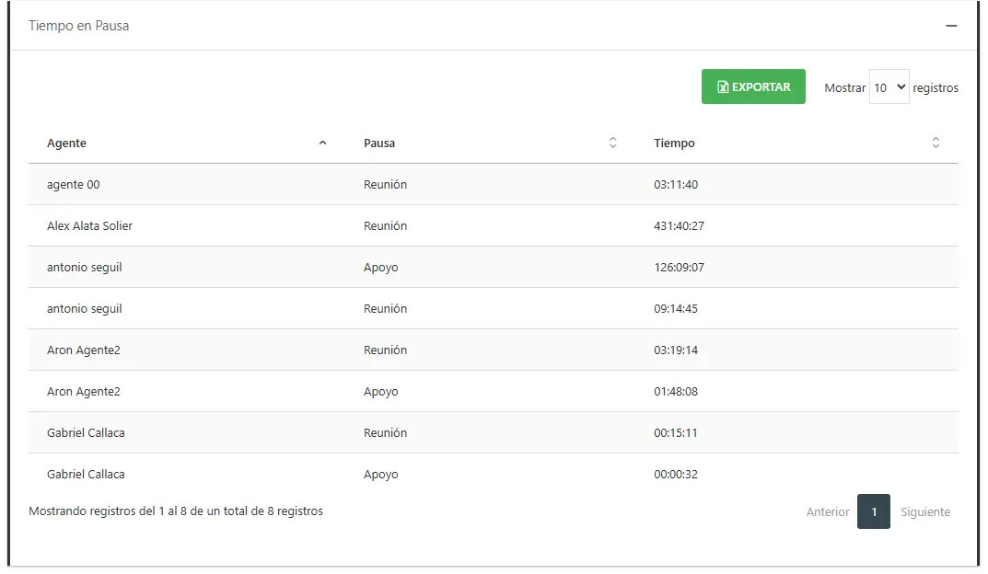
Task: Sort the Tiempo column
Action: (936, 143)
